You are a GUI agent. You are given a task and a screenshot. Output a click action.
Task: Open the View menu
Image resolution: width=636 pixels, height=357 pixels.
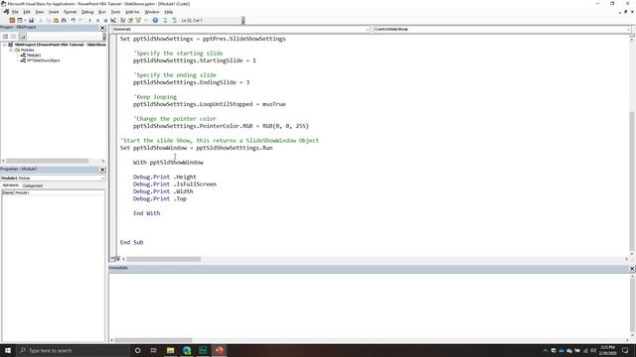[40, 12]
